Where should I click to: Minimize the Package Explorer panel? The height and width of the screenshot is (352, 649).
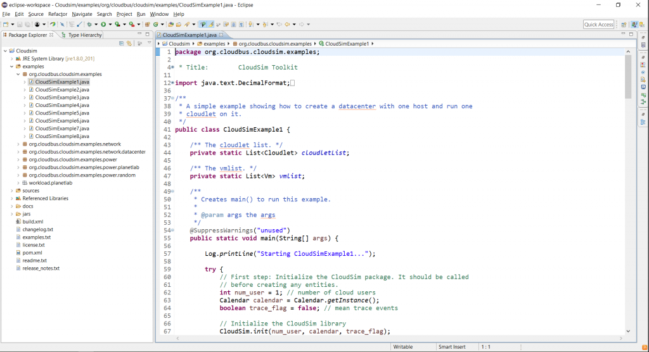(x=139, y=34)
